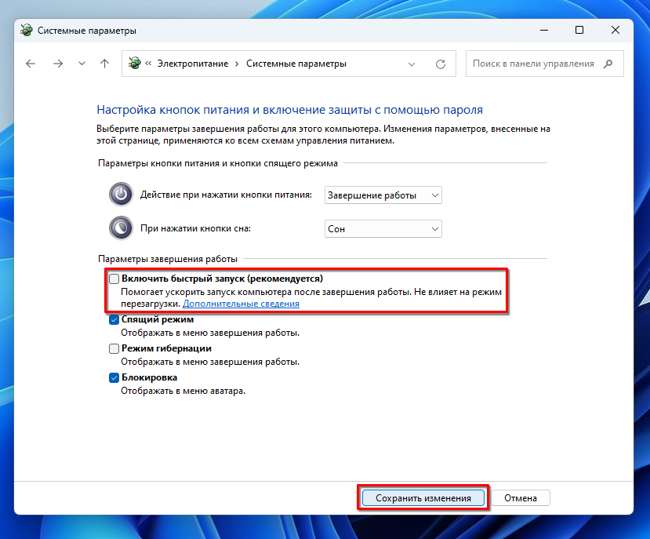Click the Back navigation arrow

coord(31,64)
